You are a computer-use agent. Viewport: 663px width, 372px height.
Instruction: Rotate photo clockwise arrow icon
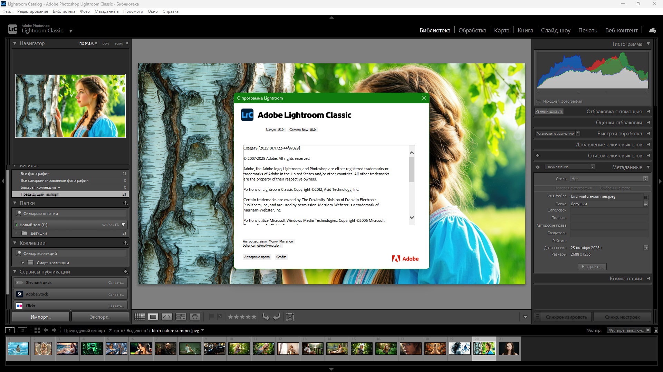277,317
